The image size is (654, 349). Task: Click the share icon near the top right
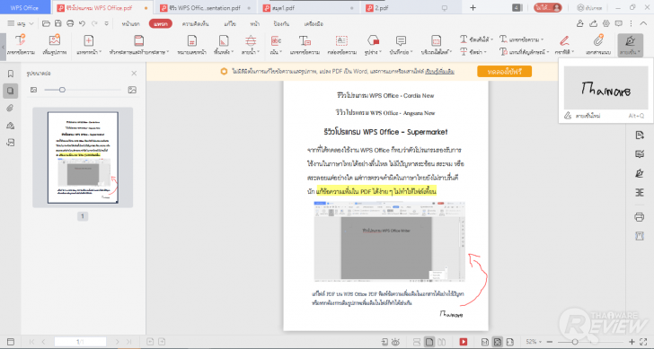[x=593, y=23]
